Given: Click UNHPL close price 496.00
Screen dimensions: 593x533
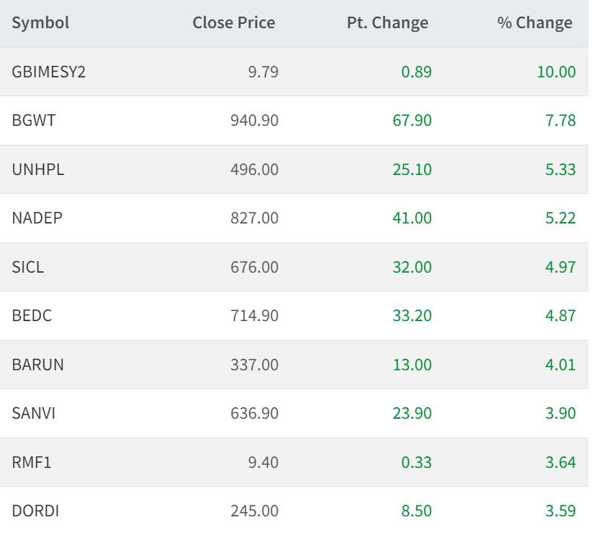Looking at the screenshot, I should point(254,169).
